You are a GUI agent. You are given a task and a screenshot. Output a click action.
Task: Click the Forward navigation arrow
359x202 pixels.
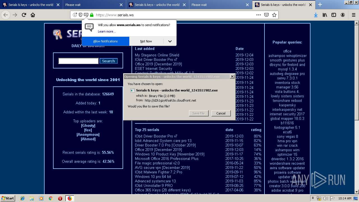coord(15,15)
